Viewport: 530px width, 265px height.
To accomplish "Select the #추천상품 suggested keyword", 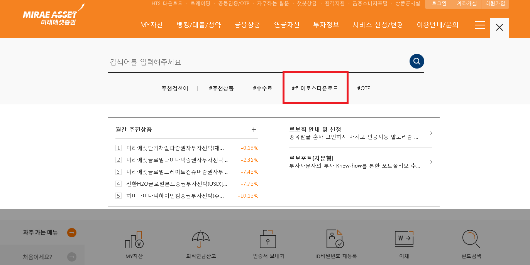I will click(x=221, y=88).
